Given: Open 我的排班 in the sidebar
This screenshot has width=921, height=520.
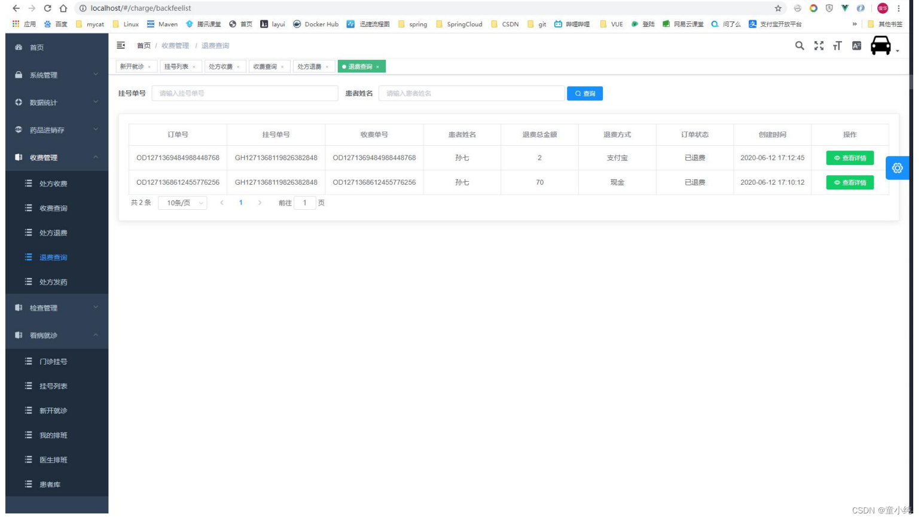Looking at the screenshot, I should coord(57,435).
